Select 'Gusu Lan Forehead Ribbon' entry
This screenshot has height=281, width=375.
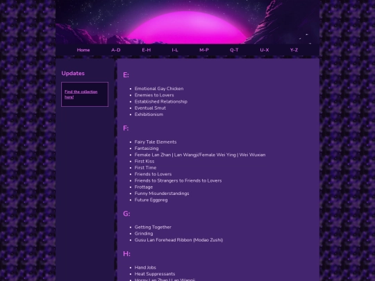(x=179, y=240)
